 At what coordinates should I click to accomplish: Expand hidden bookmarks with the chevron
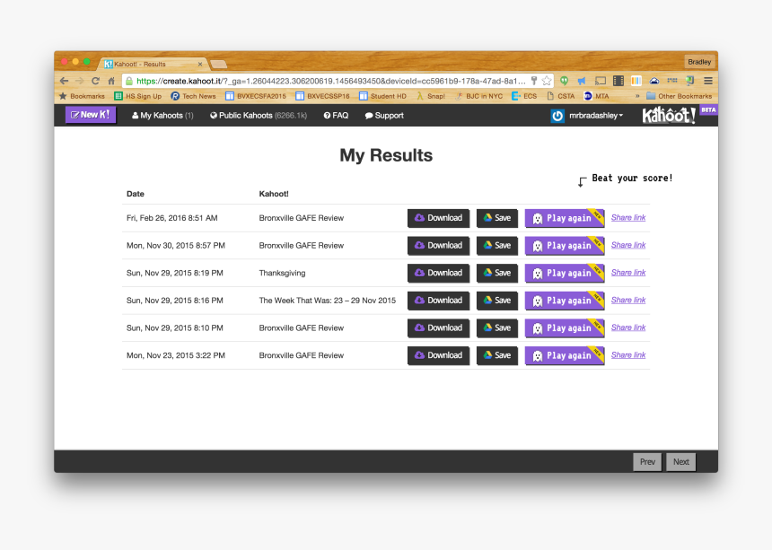(637, 96)
